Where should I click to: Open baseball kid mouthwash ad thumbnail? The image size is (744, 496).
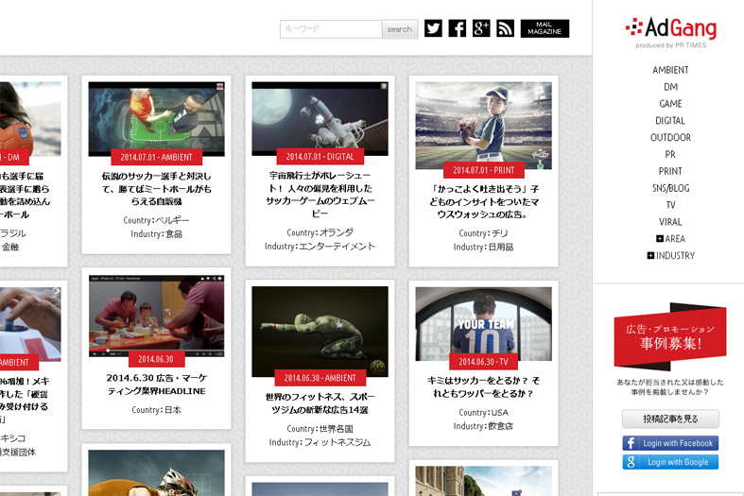(483, 126)
